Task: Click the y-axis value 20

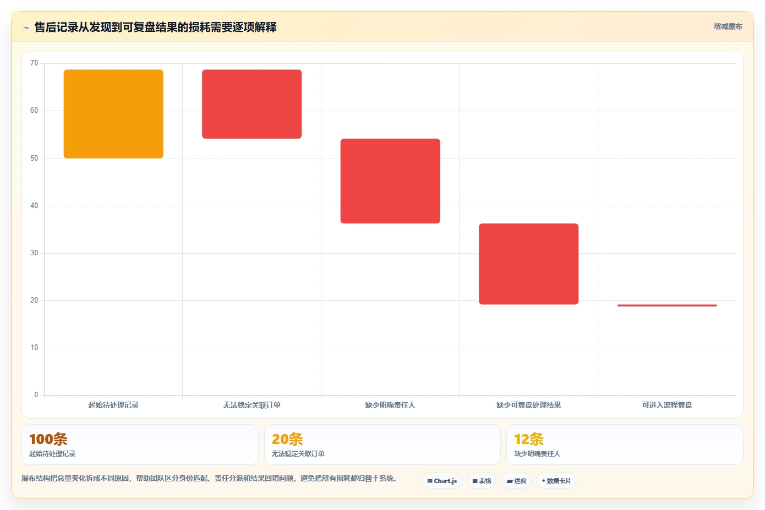Action: (x=34, y=300)
